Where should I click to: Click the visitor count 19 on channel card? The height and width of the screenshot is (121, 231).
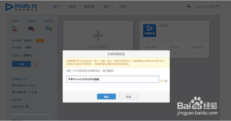pyautogui.click(x=174, y=53)
